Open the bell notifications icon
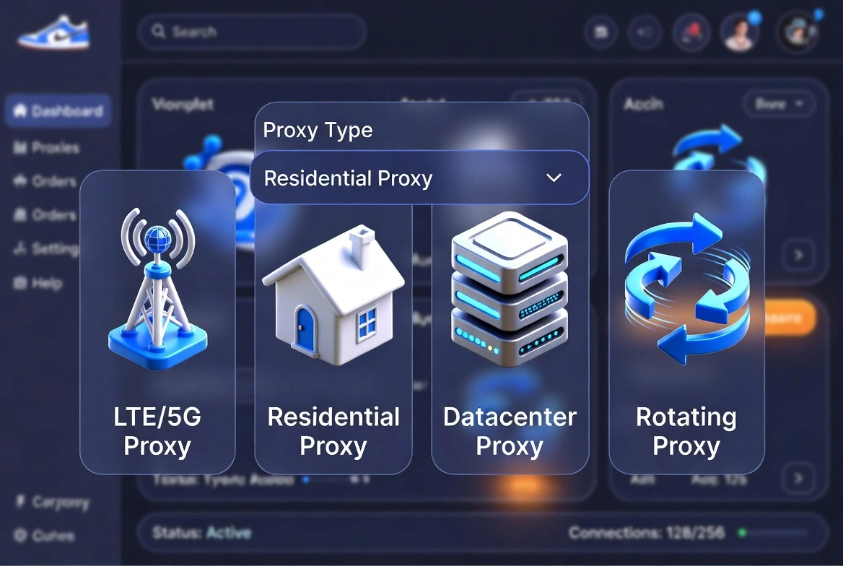Image resolution: width=843 pixels, height=566 pixels. pos(691,32)
